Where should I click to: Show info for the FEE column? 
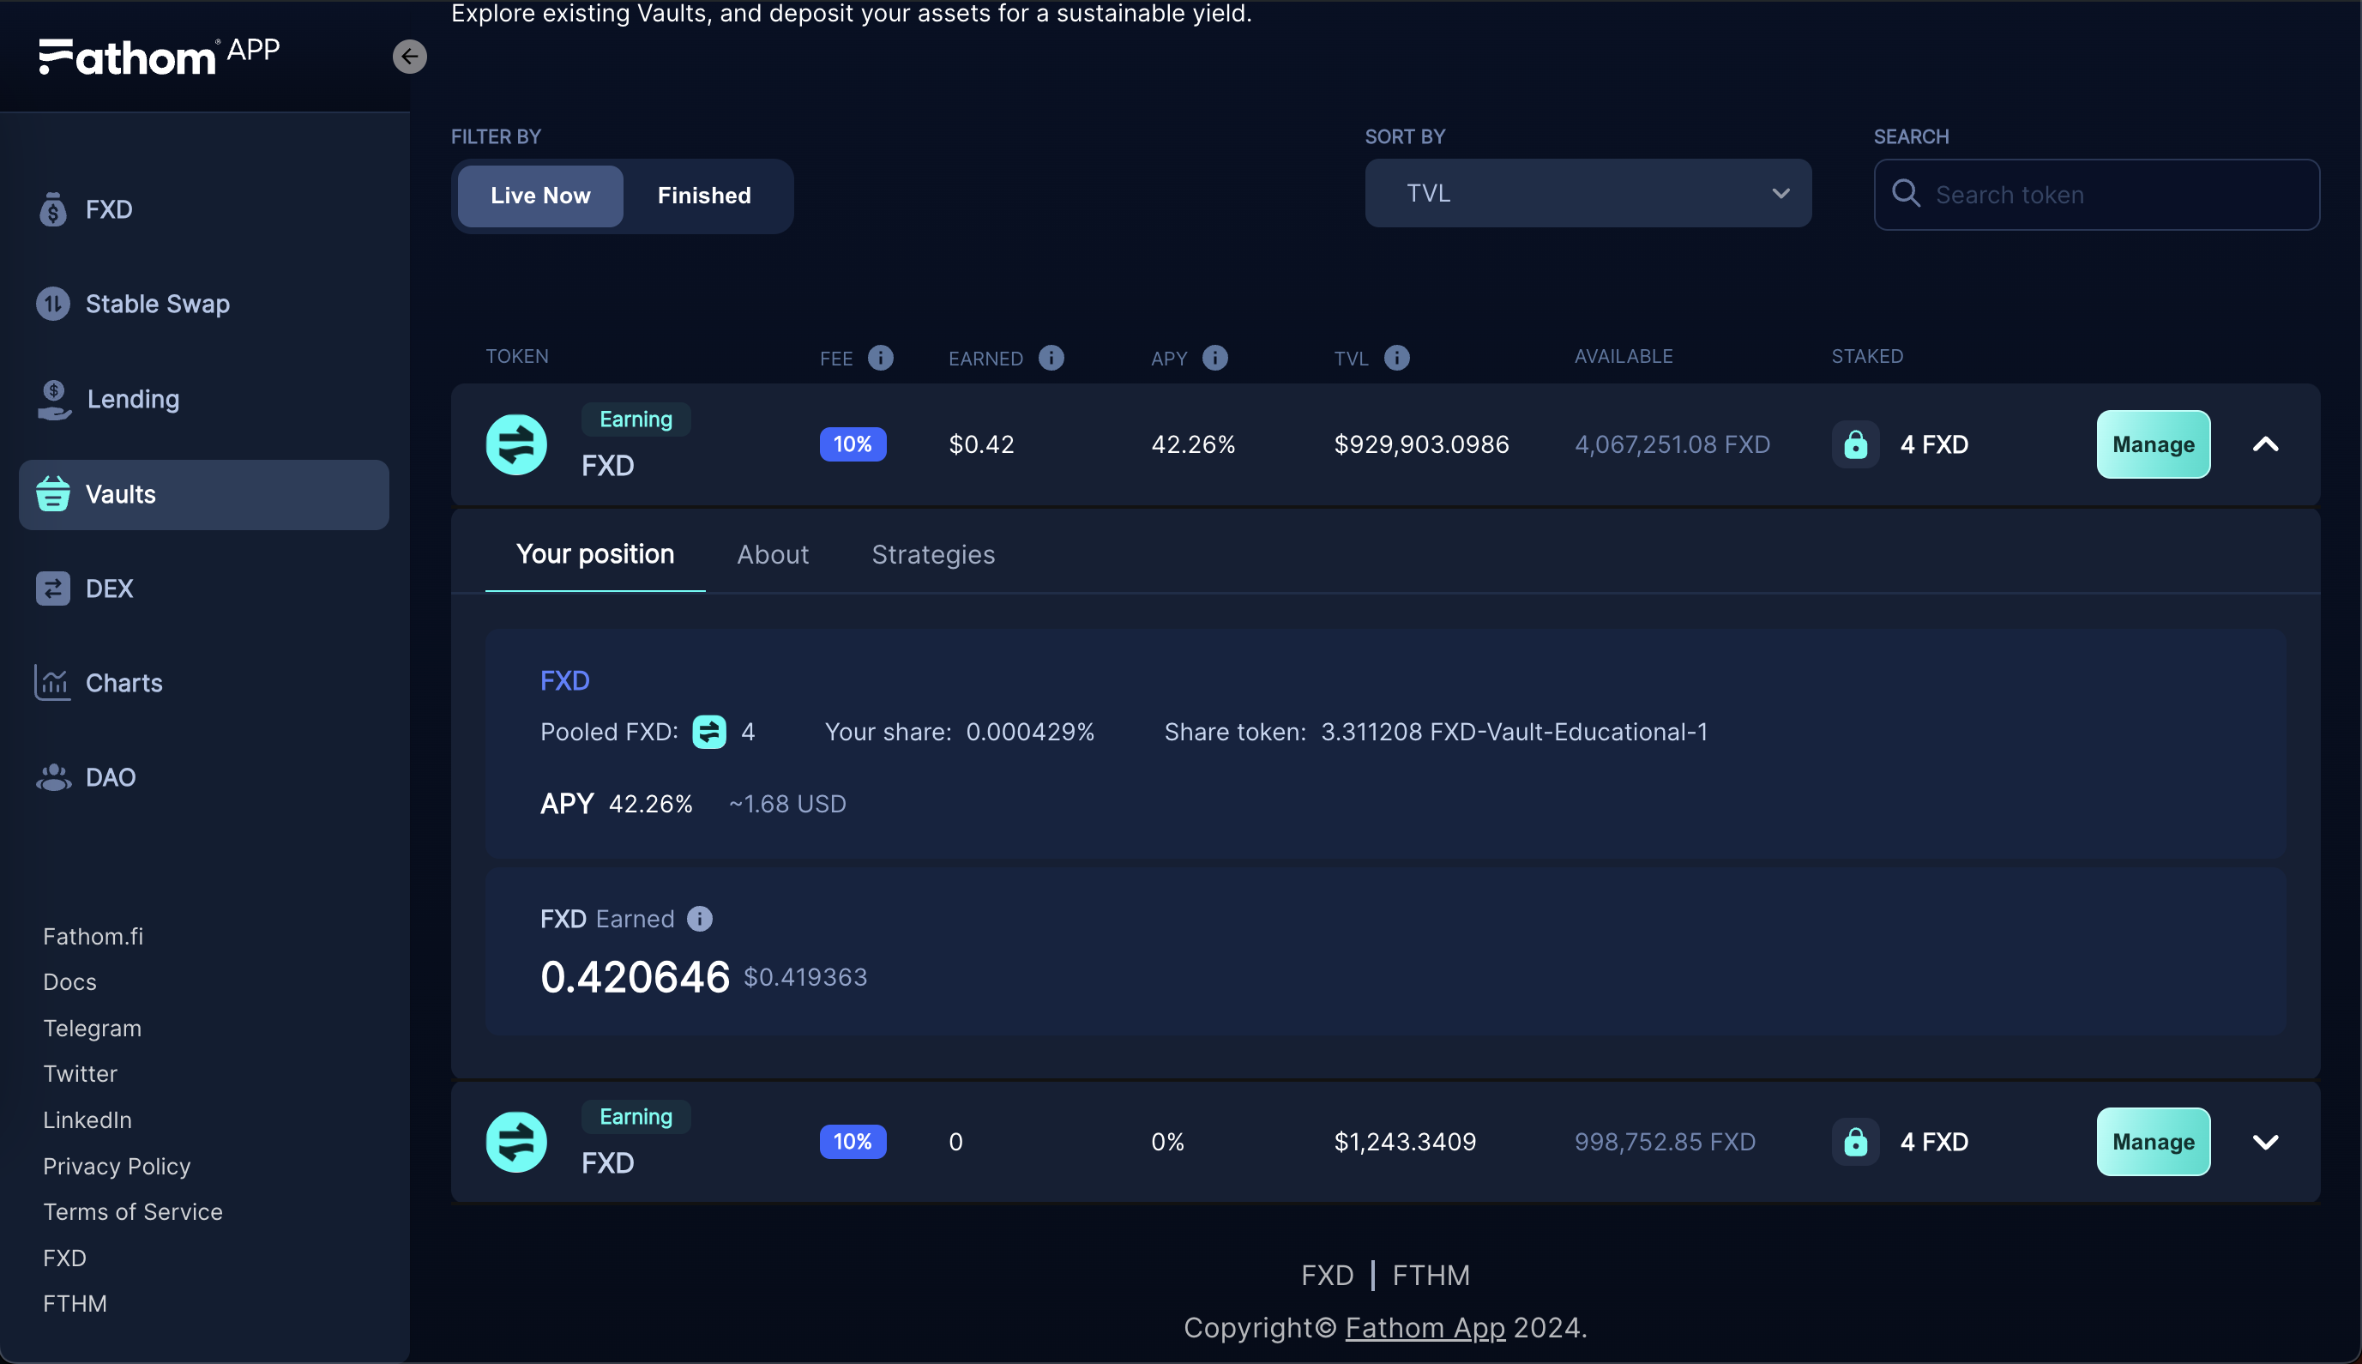880,358
